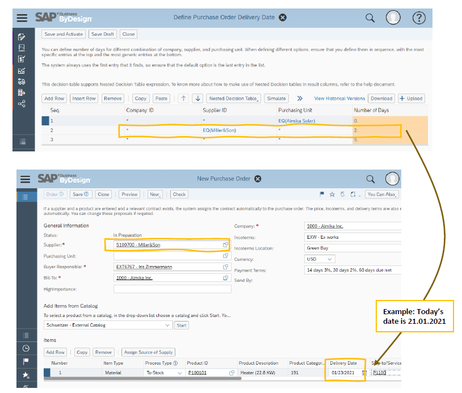Click Upload button with plus sign
This screenshot has height=393, width=462.
[x=411, y=98]
